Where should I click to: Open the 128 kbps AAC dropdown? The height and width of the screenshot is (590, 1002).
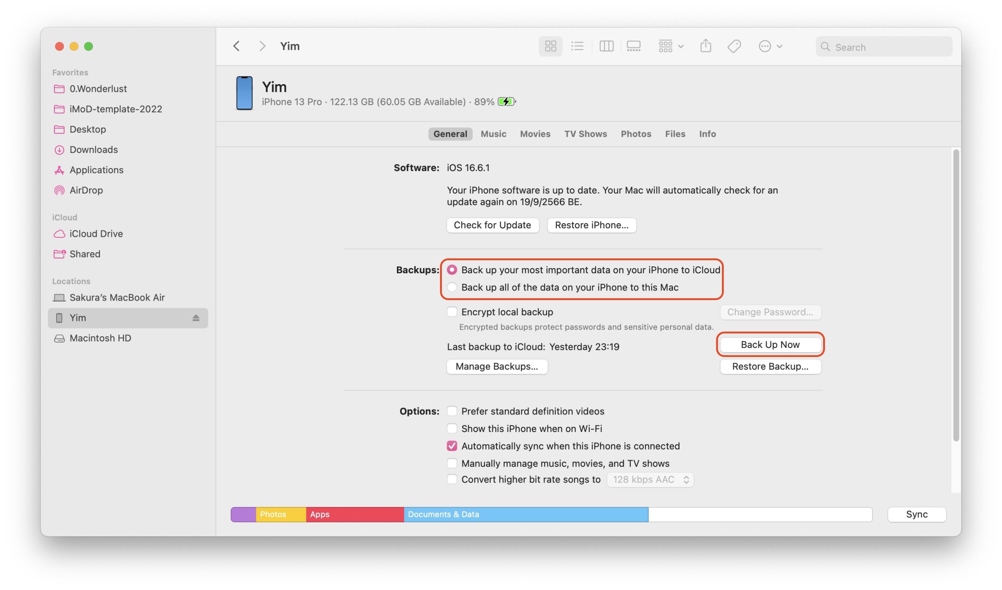point(650,480)
